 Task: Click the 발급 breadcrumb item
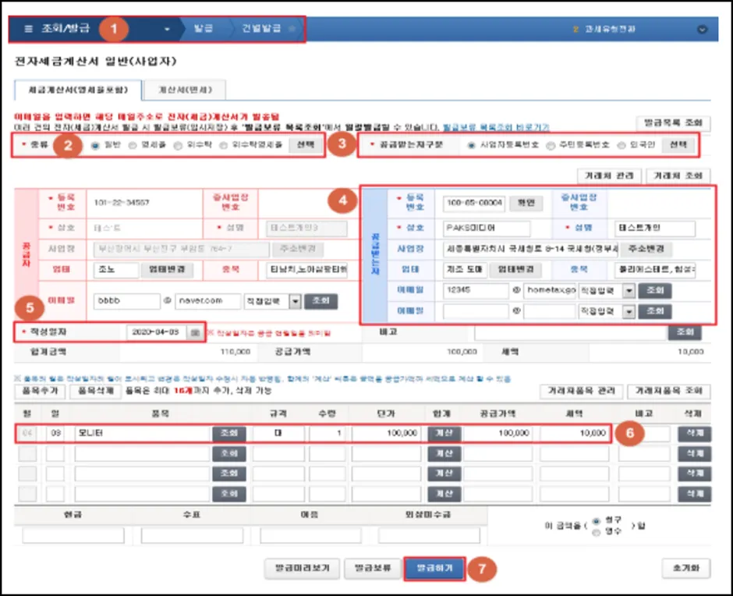tap(204, 28)
